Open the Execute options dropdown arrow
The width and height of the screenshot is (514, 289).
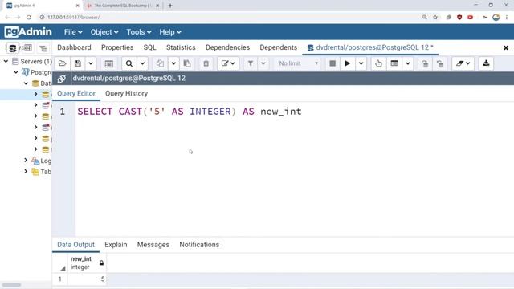coord(361,63)
